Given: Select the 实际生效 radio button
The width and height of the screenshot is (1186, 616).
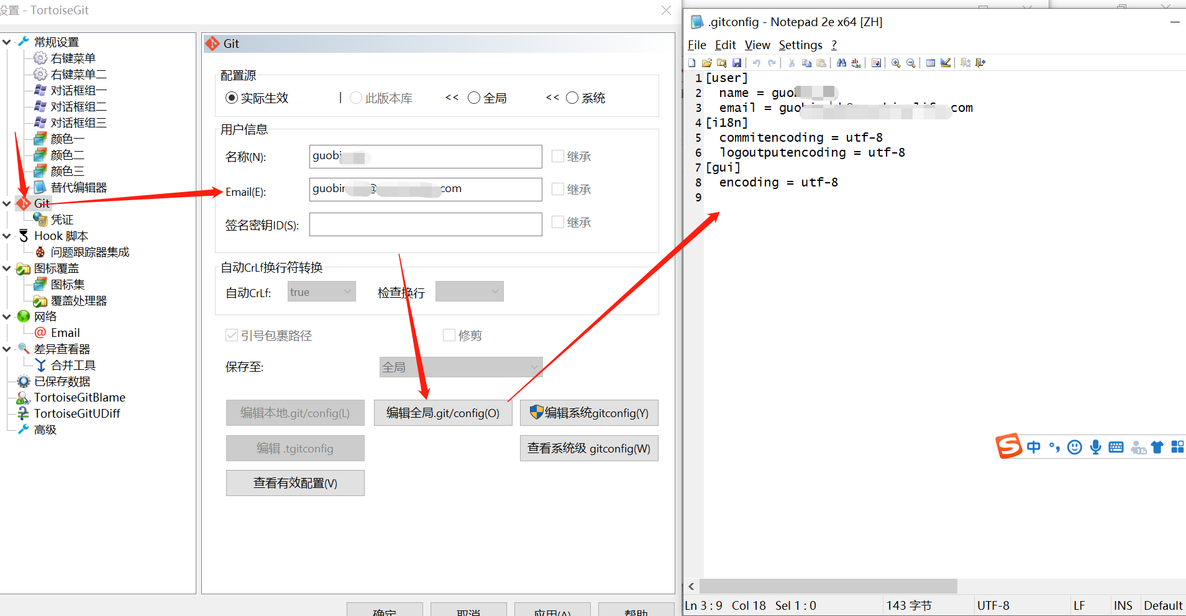Looking at the screenshot, I should coord(232,98).
